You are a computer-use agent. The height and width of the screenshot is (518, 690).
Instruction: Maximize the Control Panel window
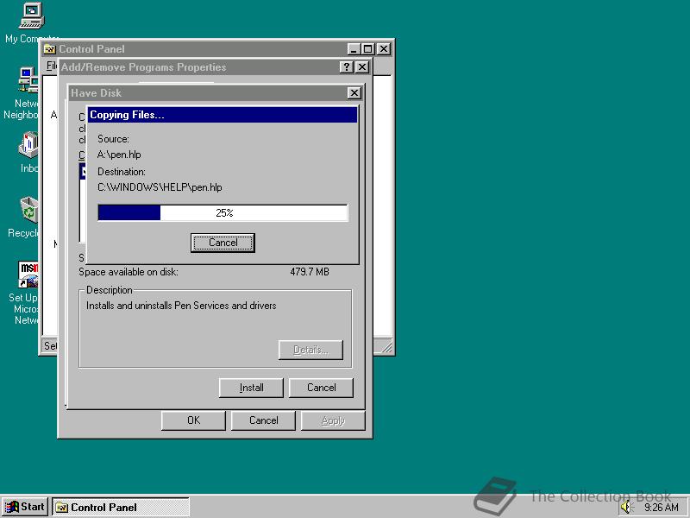pyautogui.click(x=368, y=49)
